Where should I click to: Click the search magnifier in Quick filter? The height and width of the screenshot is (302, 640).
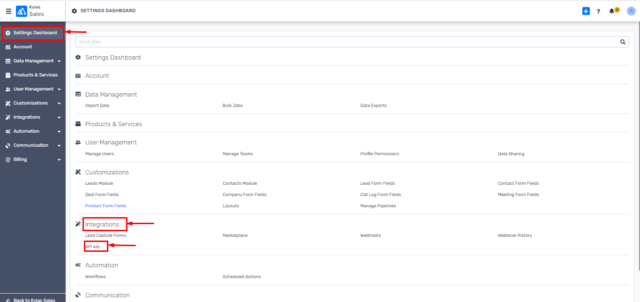[623, 42]
